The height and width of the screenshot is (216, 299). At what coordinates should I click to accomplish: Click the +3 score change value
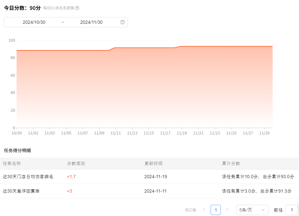click(x=69, y=191)
